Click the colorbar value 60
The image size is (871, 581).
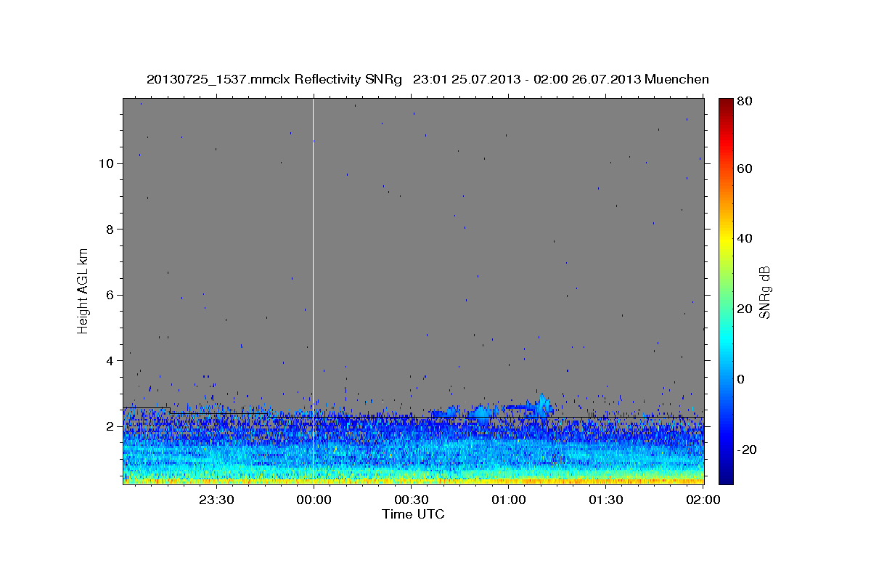pyautogui.click(x=744, y=168)
